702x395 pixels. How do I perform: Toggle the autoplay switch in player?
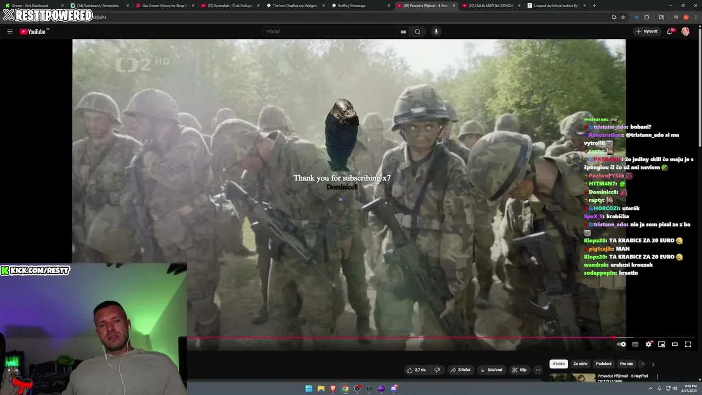point(621,344)
